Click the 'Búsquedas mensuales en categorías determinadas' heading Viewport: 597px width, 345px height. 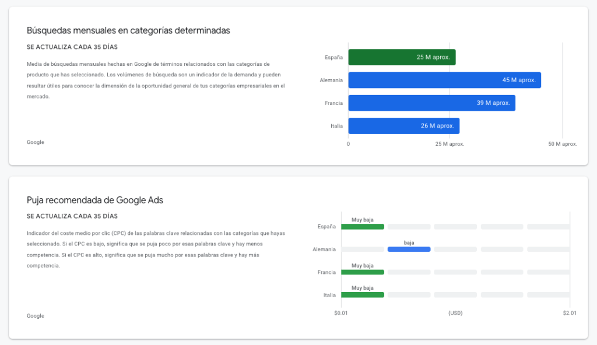click(128, 30)
